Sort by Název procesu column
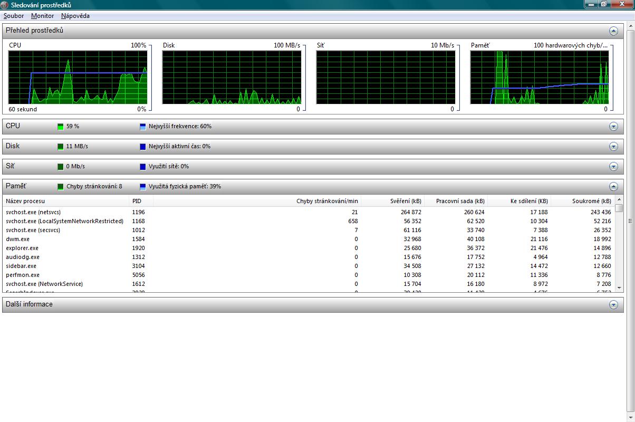635x422 pixels. tap(66, 201)
